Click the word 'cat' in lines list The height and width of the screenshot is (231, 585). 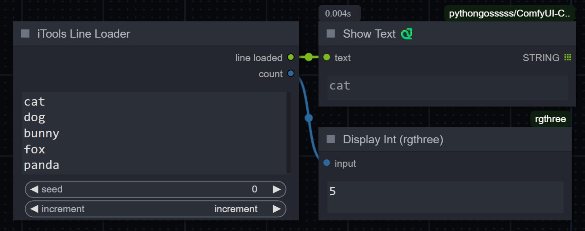click(35, 101)
